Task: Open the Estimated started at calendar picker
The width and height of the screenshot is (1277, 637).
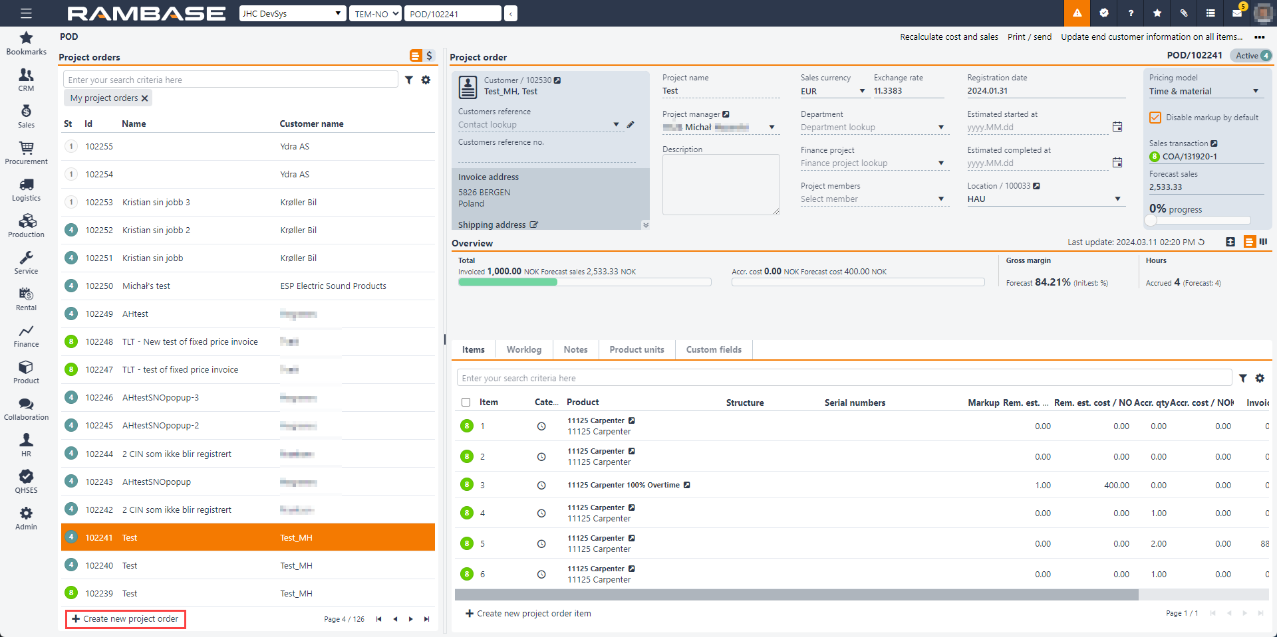Action: 1117,127
